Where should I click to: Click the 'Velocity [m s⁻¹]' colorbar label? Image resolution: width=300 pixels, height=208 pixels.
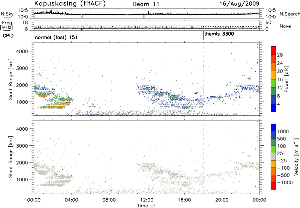pyautogui.click(x=296, y=157)
